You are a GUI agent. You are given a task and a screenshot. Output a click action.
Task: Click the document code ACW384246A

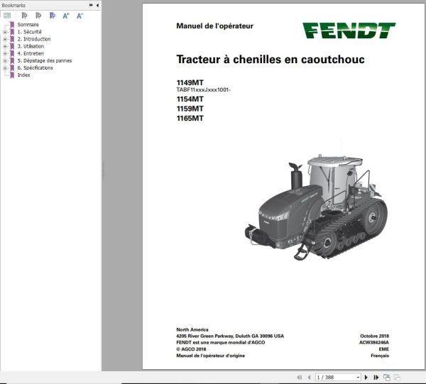click(374, 343)
